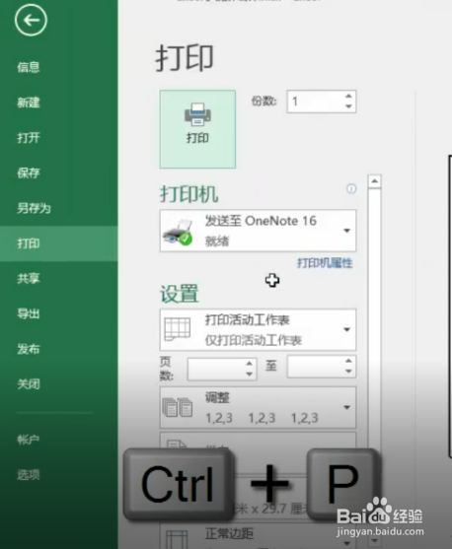Open the Normal Margins dropdown
The image size is (452, 549).
(259, 536)
